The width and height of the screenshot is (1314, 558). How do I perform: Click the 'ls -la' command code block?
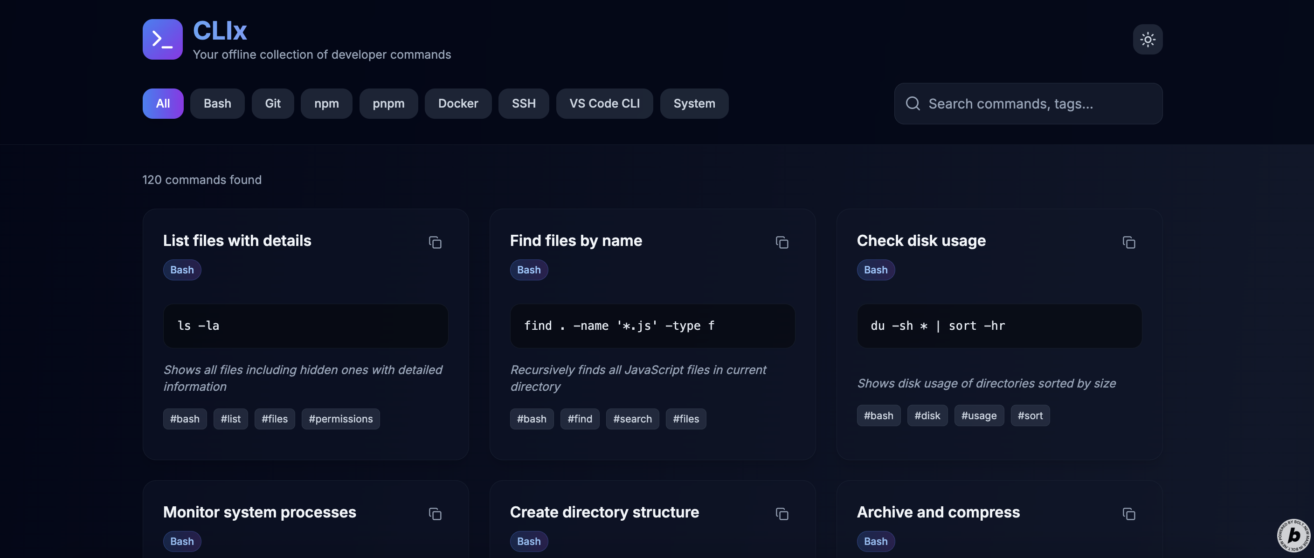[305, 326]
